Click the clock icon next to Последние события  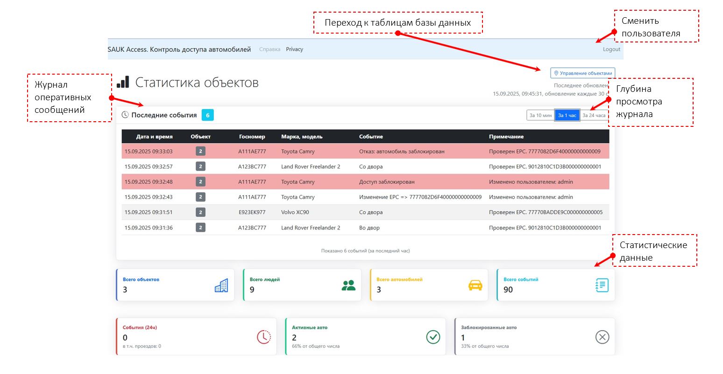(x=125, y=115)
